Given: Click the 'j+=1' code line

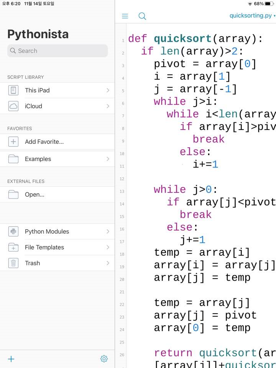Looking at the screenshot, I should point(192,240).
